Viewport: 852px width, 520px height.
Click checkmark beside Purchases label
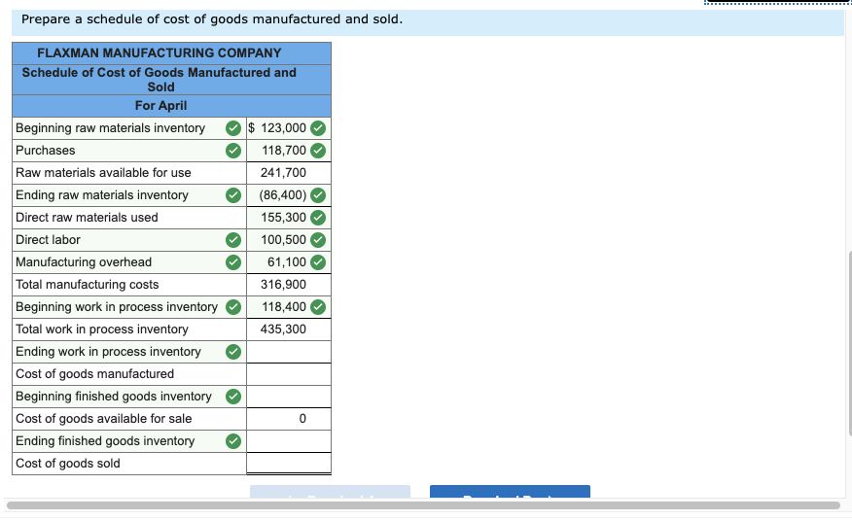233,151
